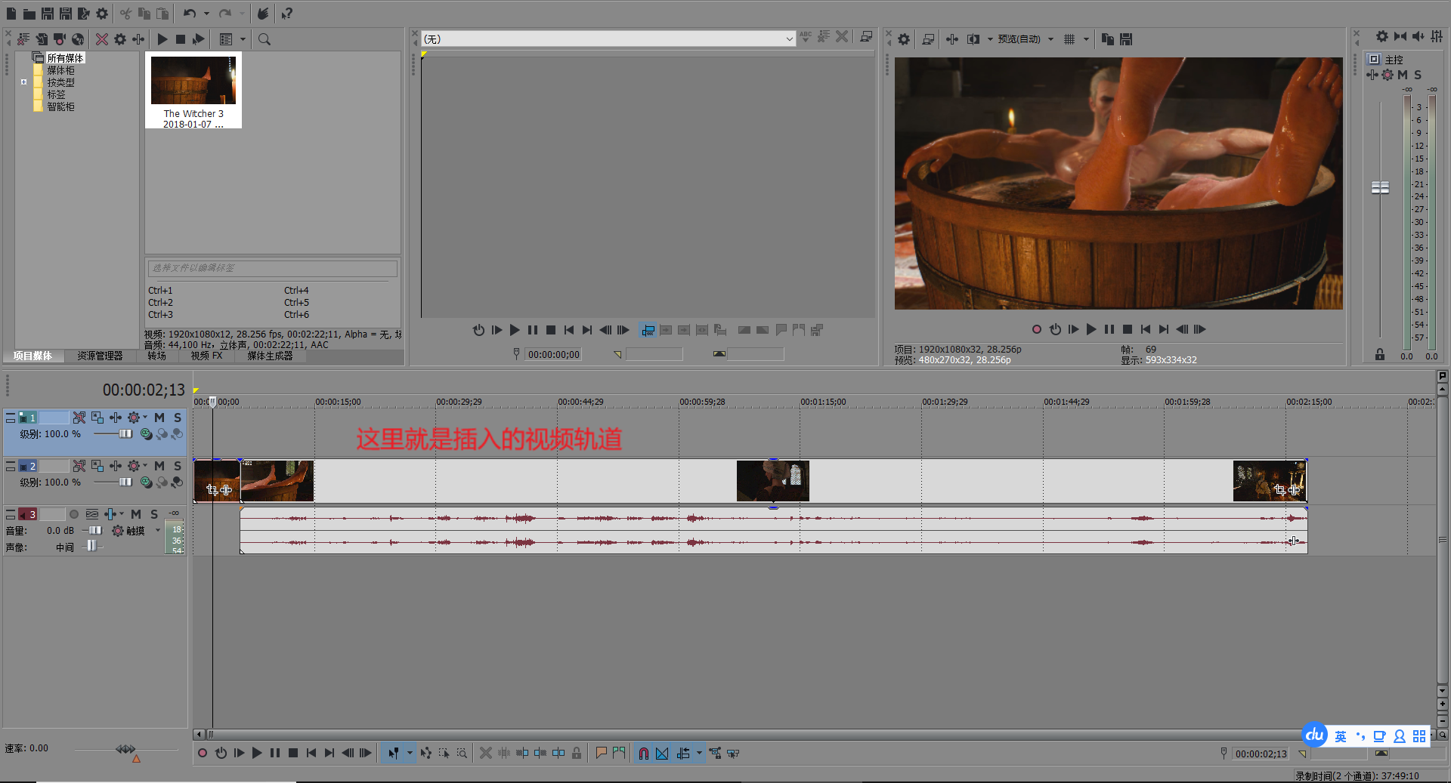Viewport: 1451px width, 783px height.
Task: Open the undo history dropdown arrow
Action: point(206,14)
